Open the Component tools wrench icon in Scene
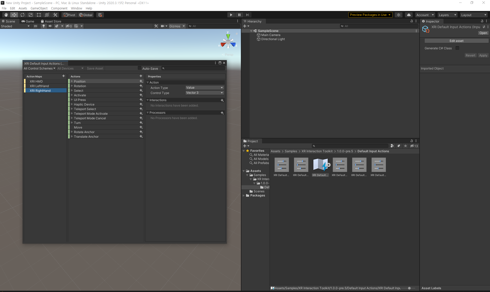 click(156, 26)
